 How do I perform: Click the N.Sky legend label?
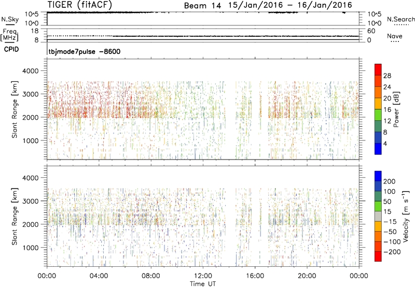point(10,19)
